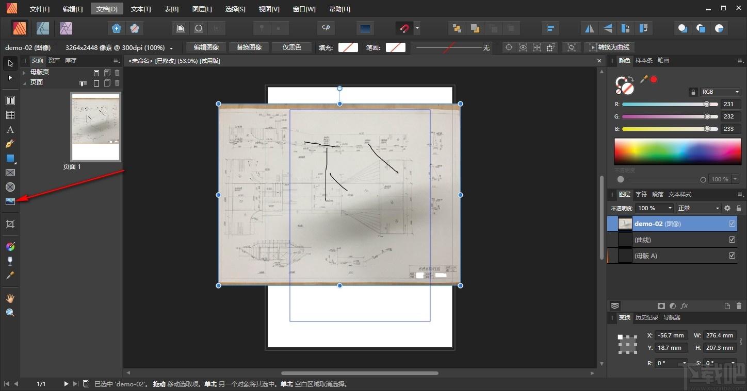747x391 pixels.
Task: Open the 图层[L] menu
Action: point(202,9)
